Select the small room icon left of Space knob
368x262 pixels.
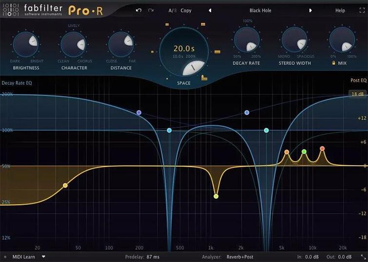click(153, 52)
